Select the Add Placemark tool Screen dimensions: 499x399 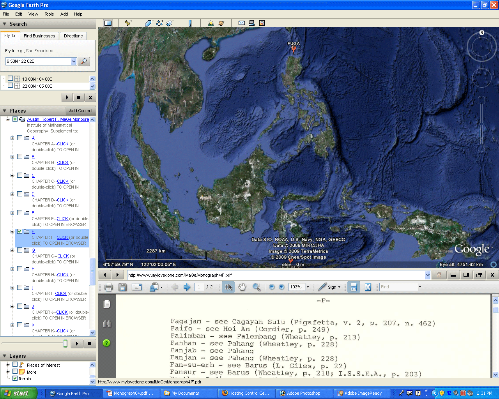(128, 23)
